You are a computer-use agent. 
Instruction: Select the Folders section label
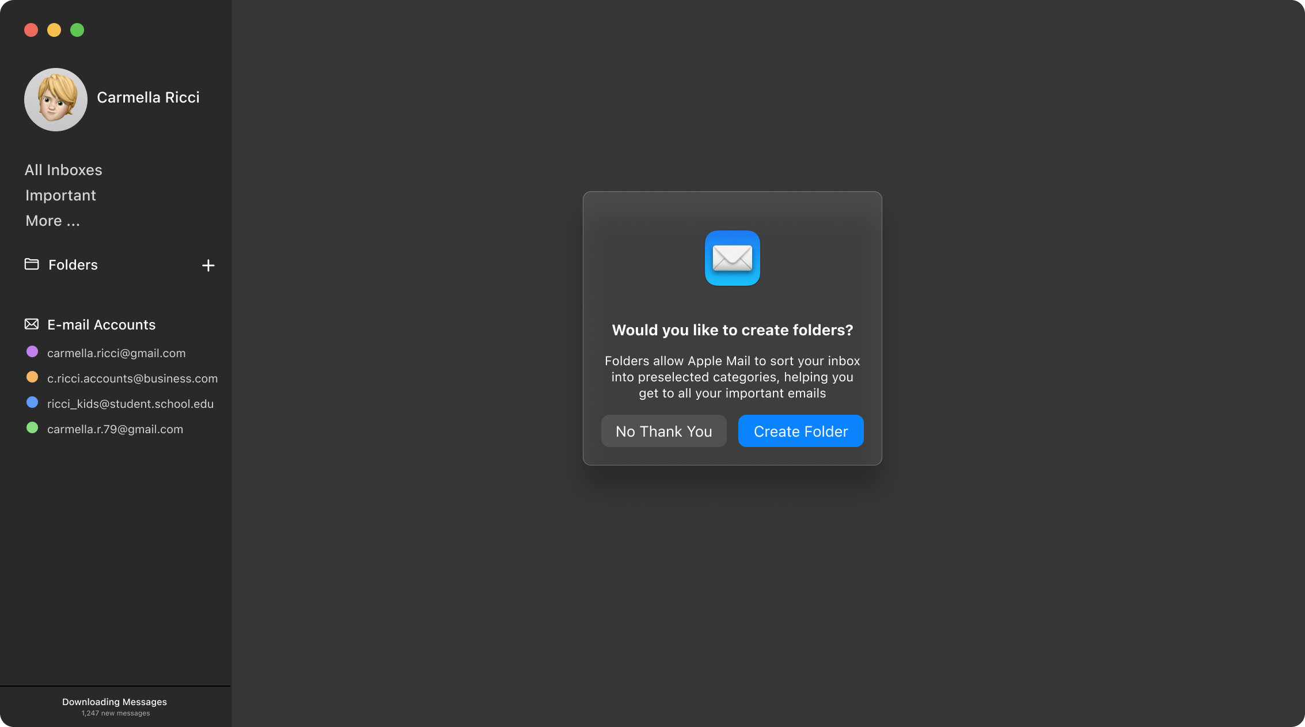click(73, 265)
